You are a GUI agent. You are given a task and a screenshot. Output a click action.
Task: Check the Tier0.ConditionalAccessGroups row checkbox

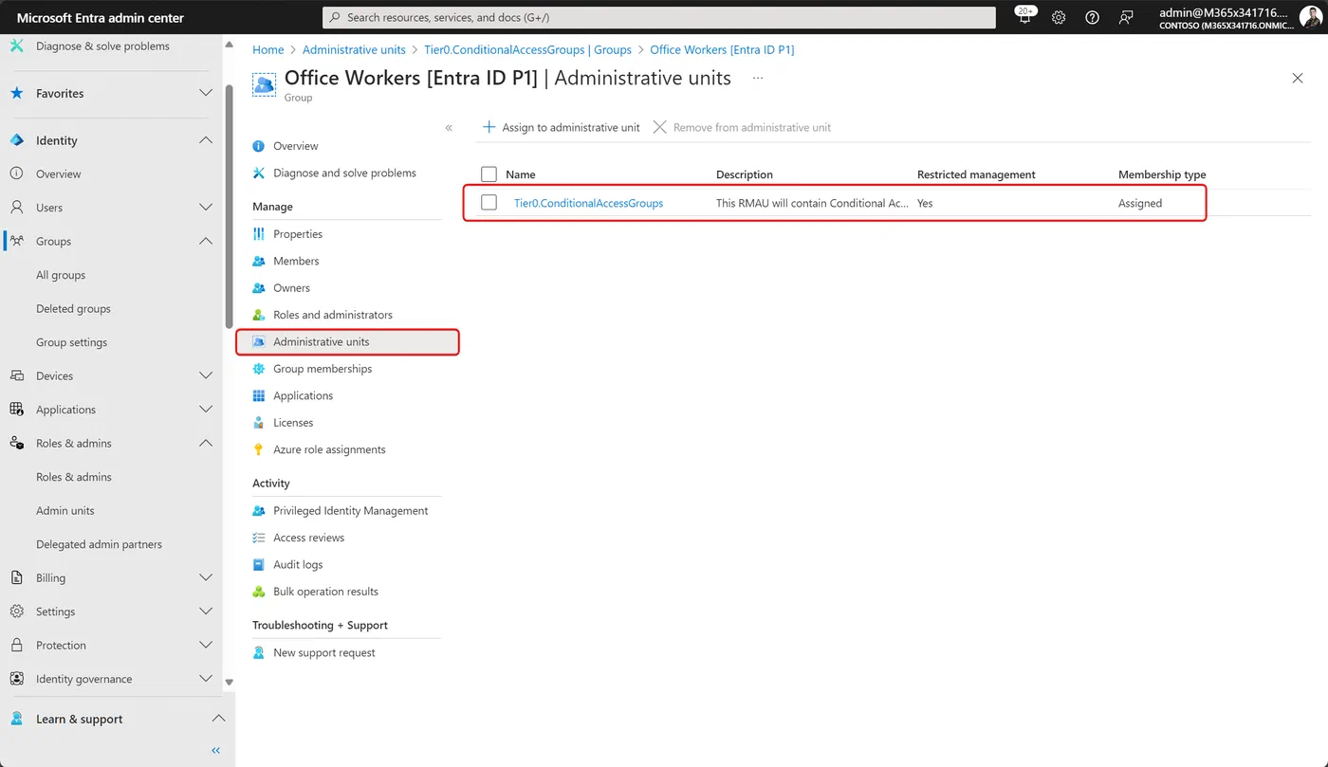489,203
